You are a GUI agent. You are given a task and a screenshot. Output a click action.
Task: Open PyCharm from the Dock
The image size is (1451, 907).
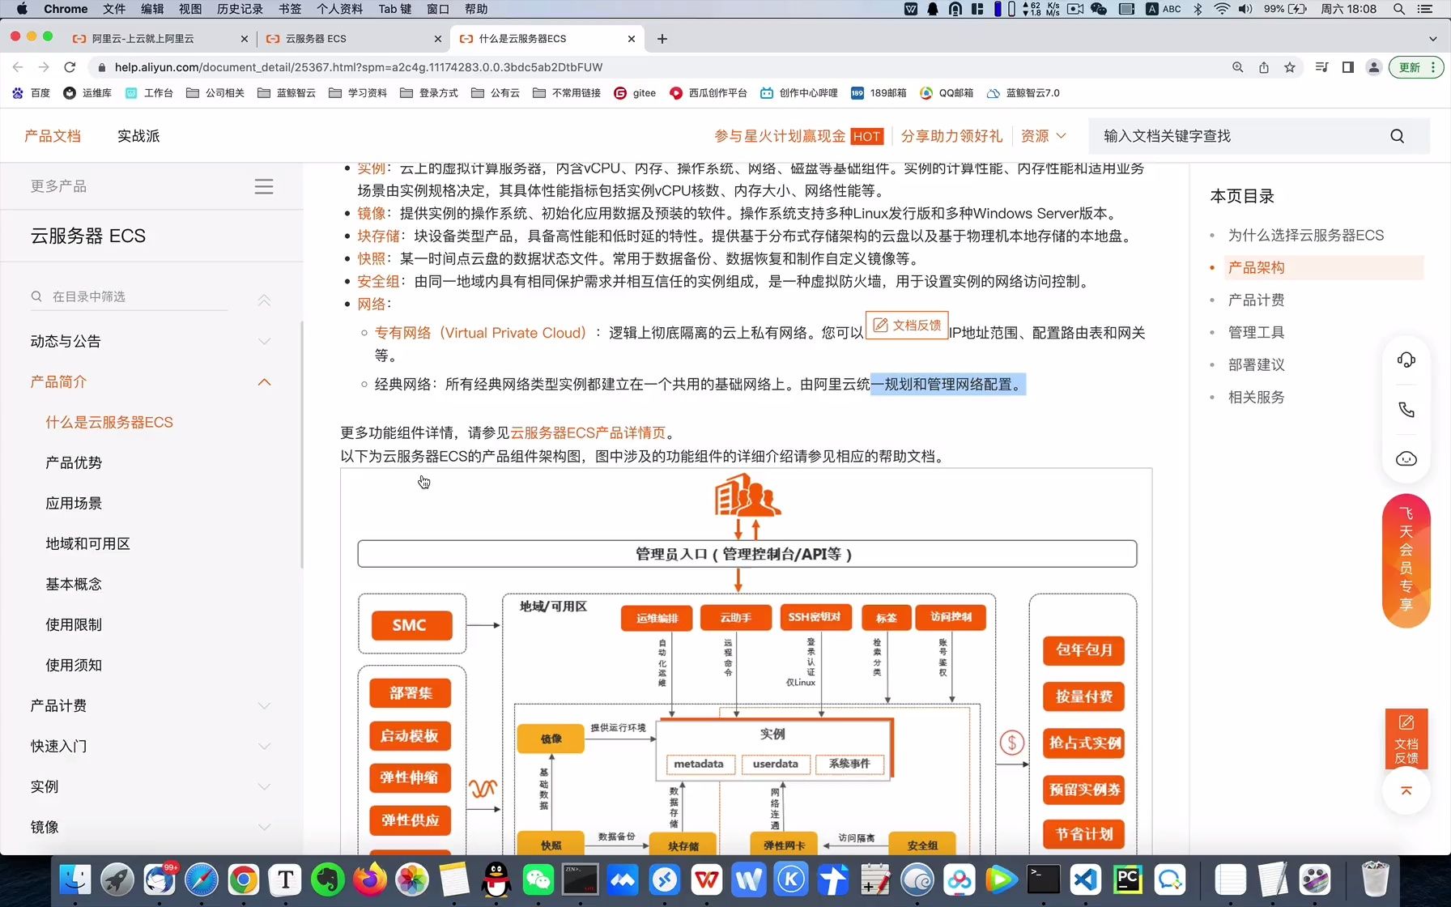point(1128,879)
